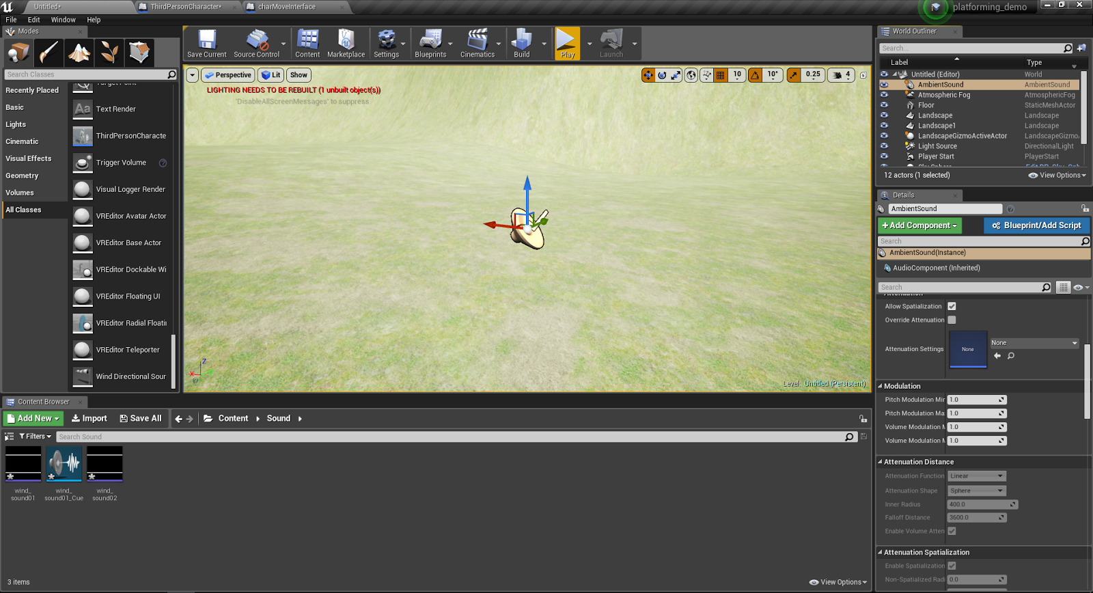Collapse the Attenuation Distance section
Screen dimensions: 1093x593
click(x=880, y=462)
